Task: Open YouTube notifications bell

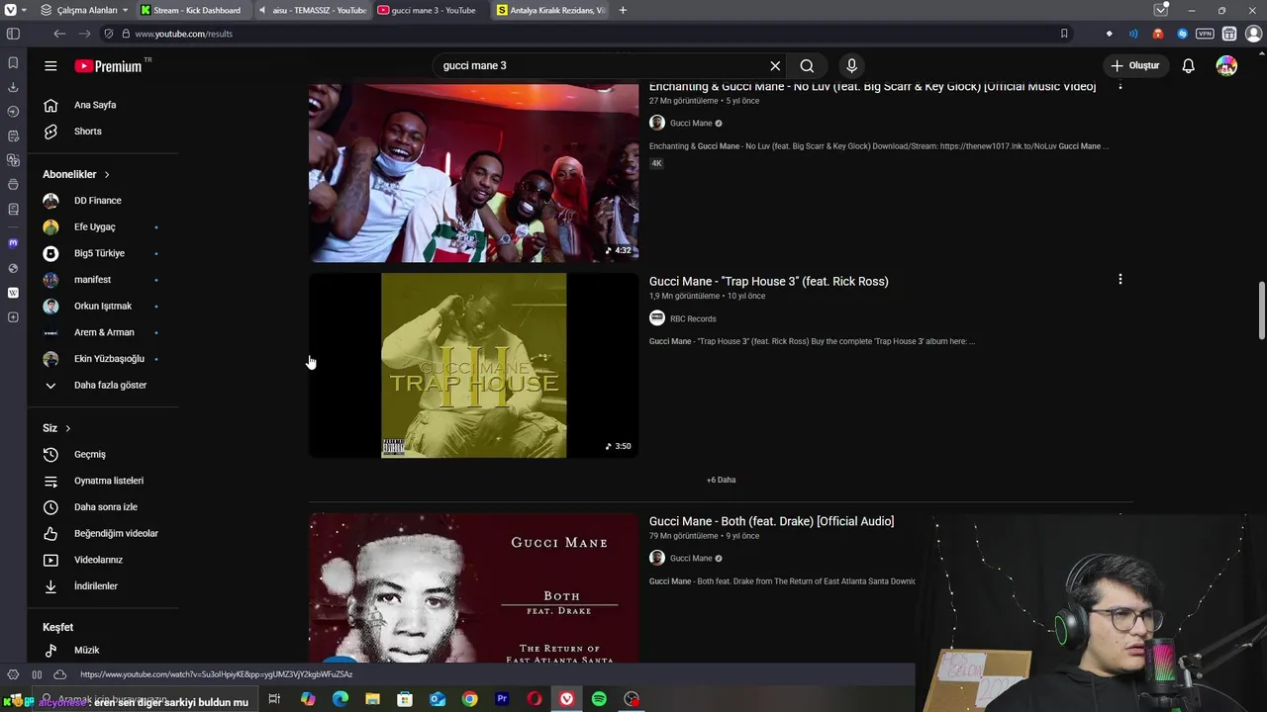Action: (1188, 66)
